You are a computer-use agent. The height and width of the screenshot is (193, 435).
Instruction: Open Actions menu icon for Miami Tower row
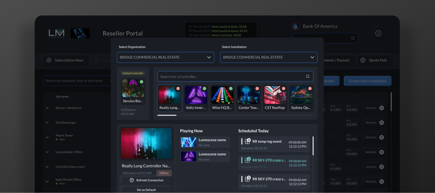[x=382, y=137]
